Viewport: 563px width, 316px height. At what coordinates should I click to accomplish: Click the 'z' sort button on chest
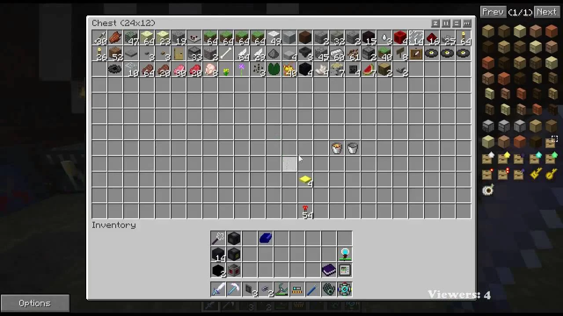(435, 23)
